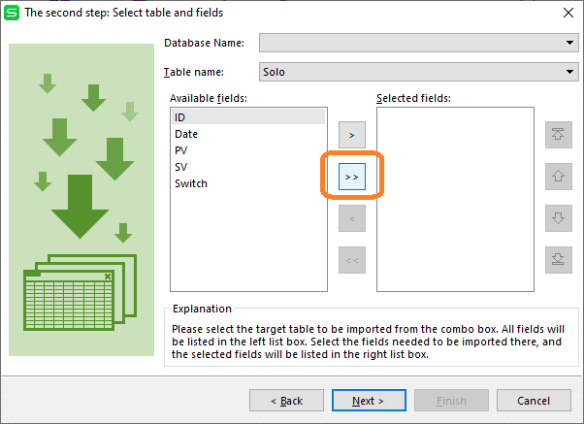Image resolution: width=584 pixels, height=424 pixels.
Task: Go to the next wizard step
Action: tap(369, 401)
